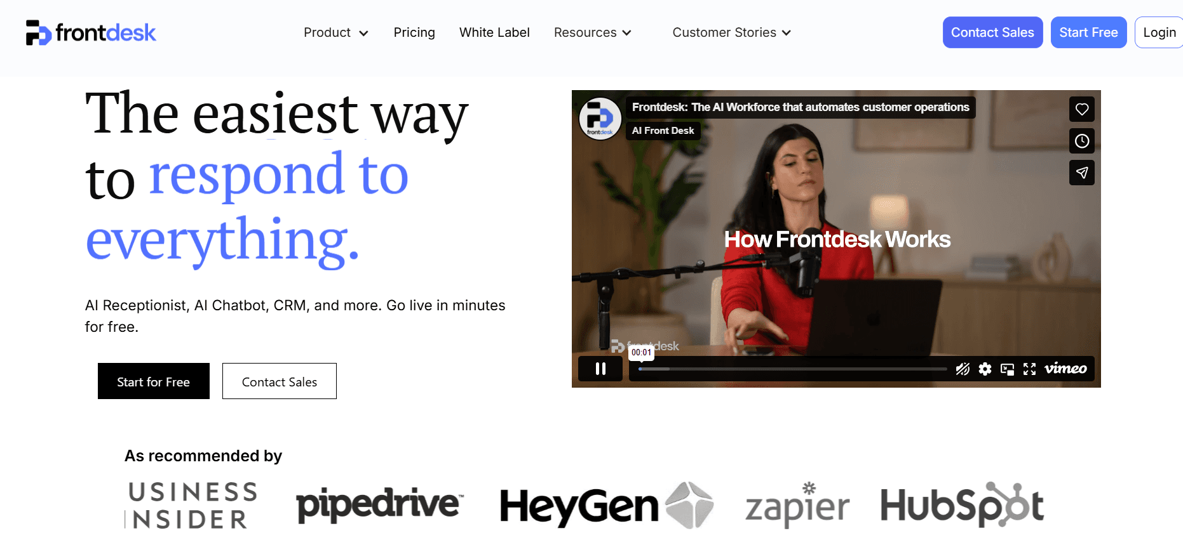The image size is (1183, 552).
Task: Pause the Frontdesk video
Action: pyautogui.click(x=600, y=369)
